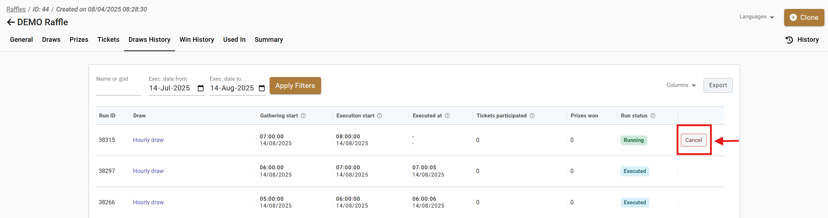Go to the Summary tab

(269, 40)
